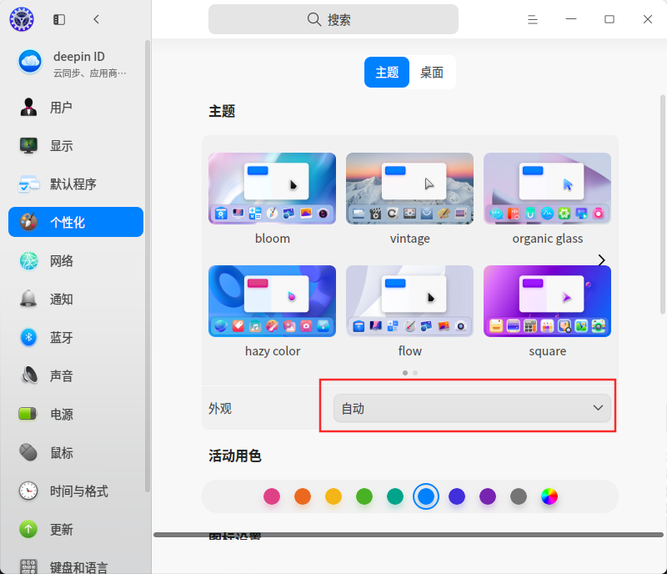Open the 通知 settings
667x574 pixels.
point(76,299)
